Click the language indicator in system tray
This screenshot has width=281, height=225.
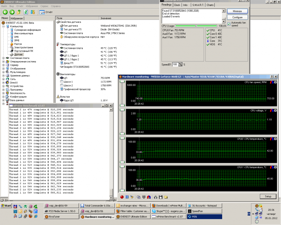[x=249, y=214]
